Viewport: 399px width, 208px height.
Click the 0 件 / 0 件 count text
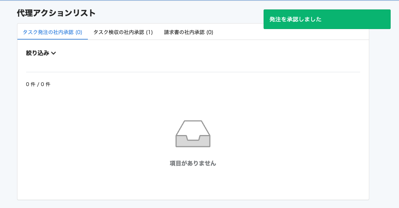coord(38,85)
